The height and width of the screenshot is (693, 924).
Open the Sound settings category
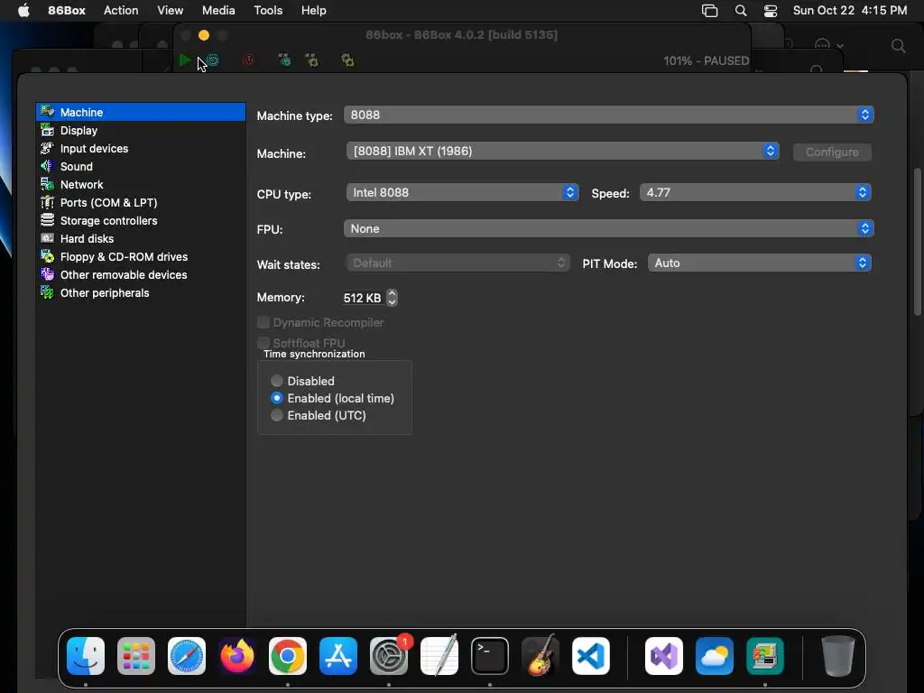140,166
